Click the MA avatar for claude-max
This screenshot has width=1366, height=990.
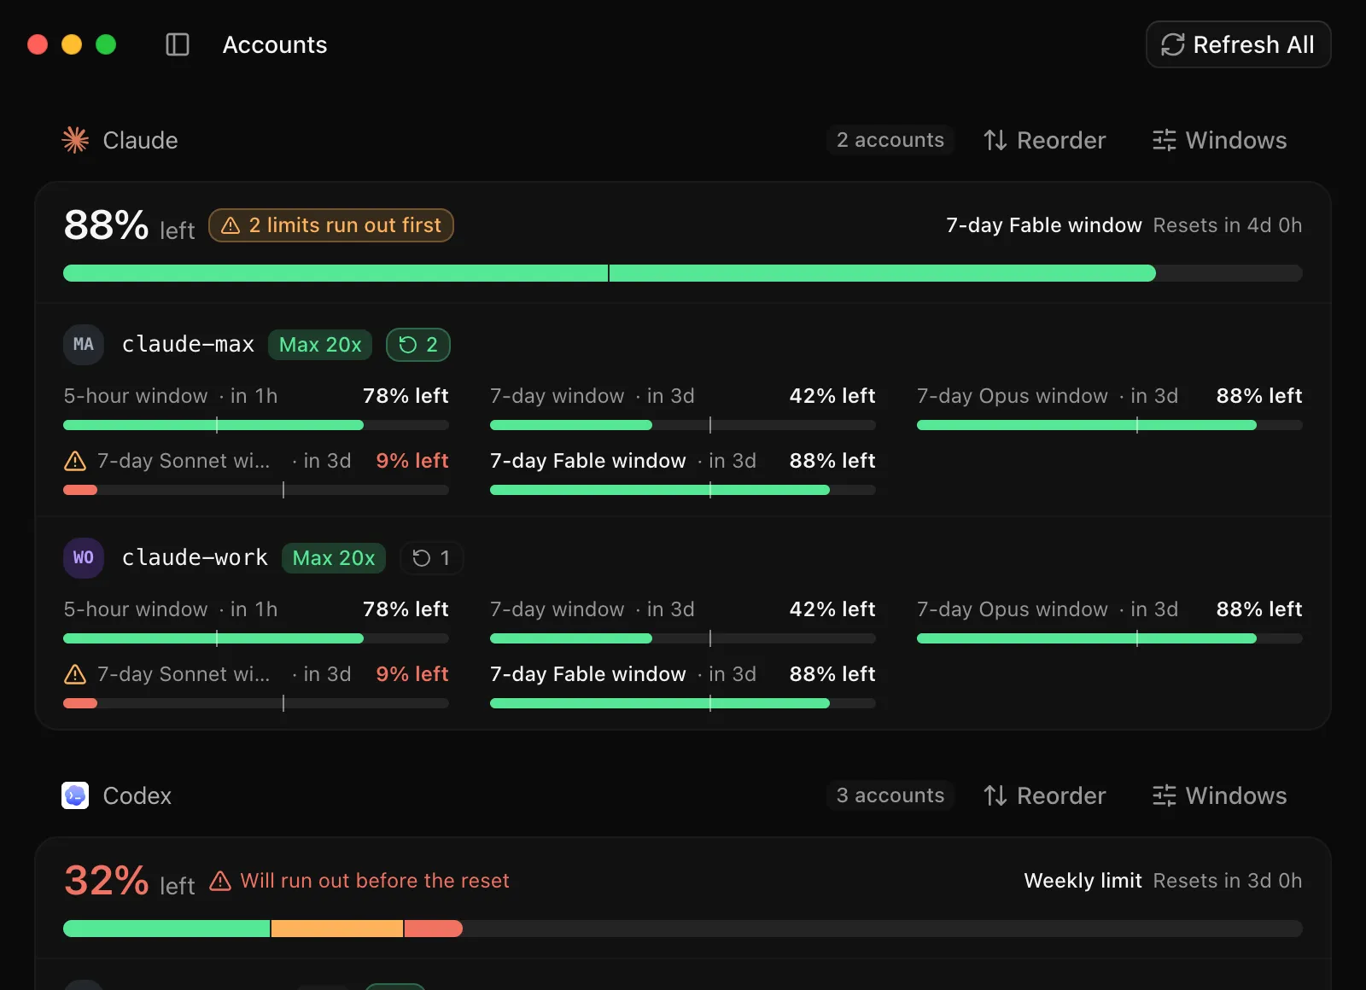click(84, 345)
